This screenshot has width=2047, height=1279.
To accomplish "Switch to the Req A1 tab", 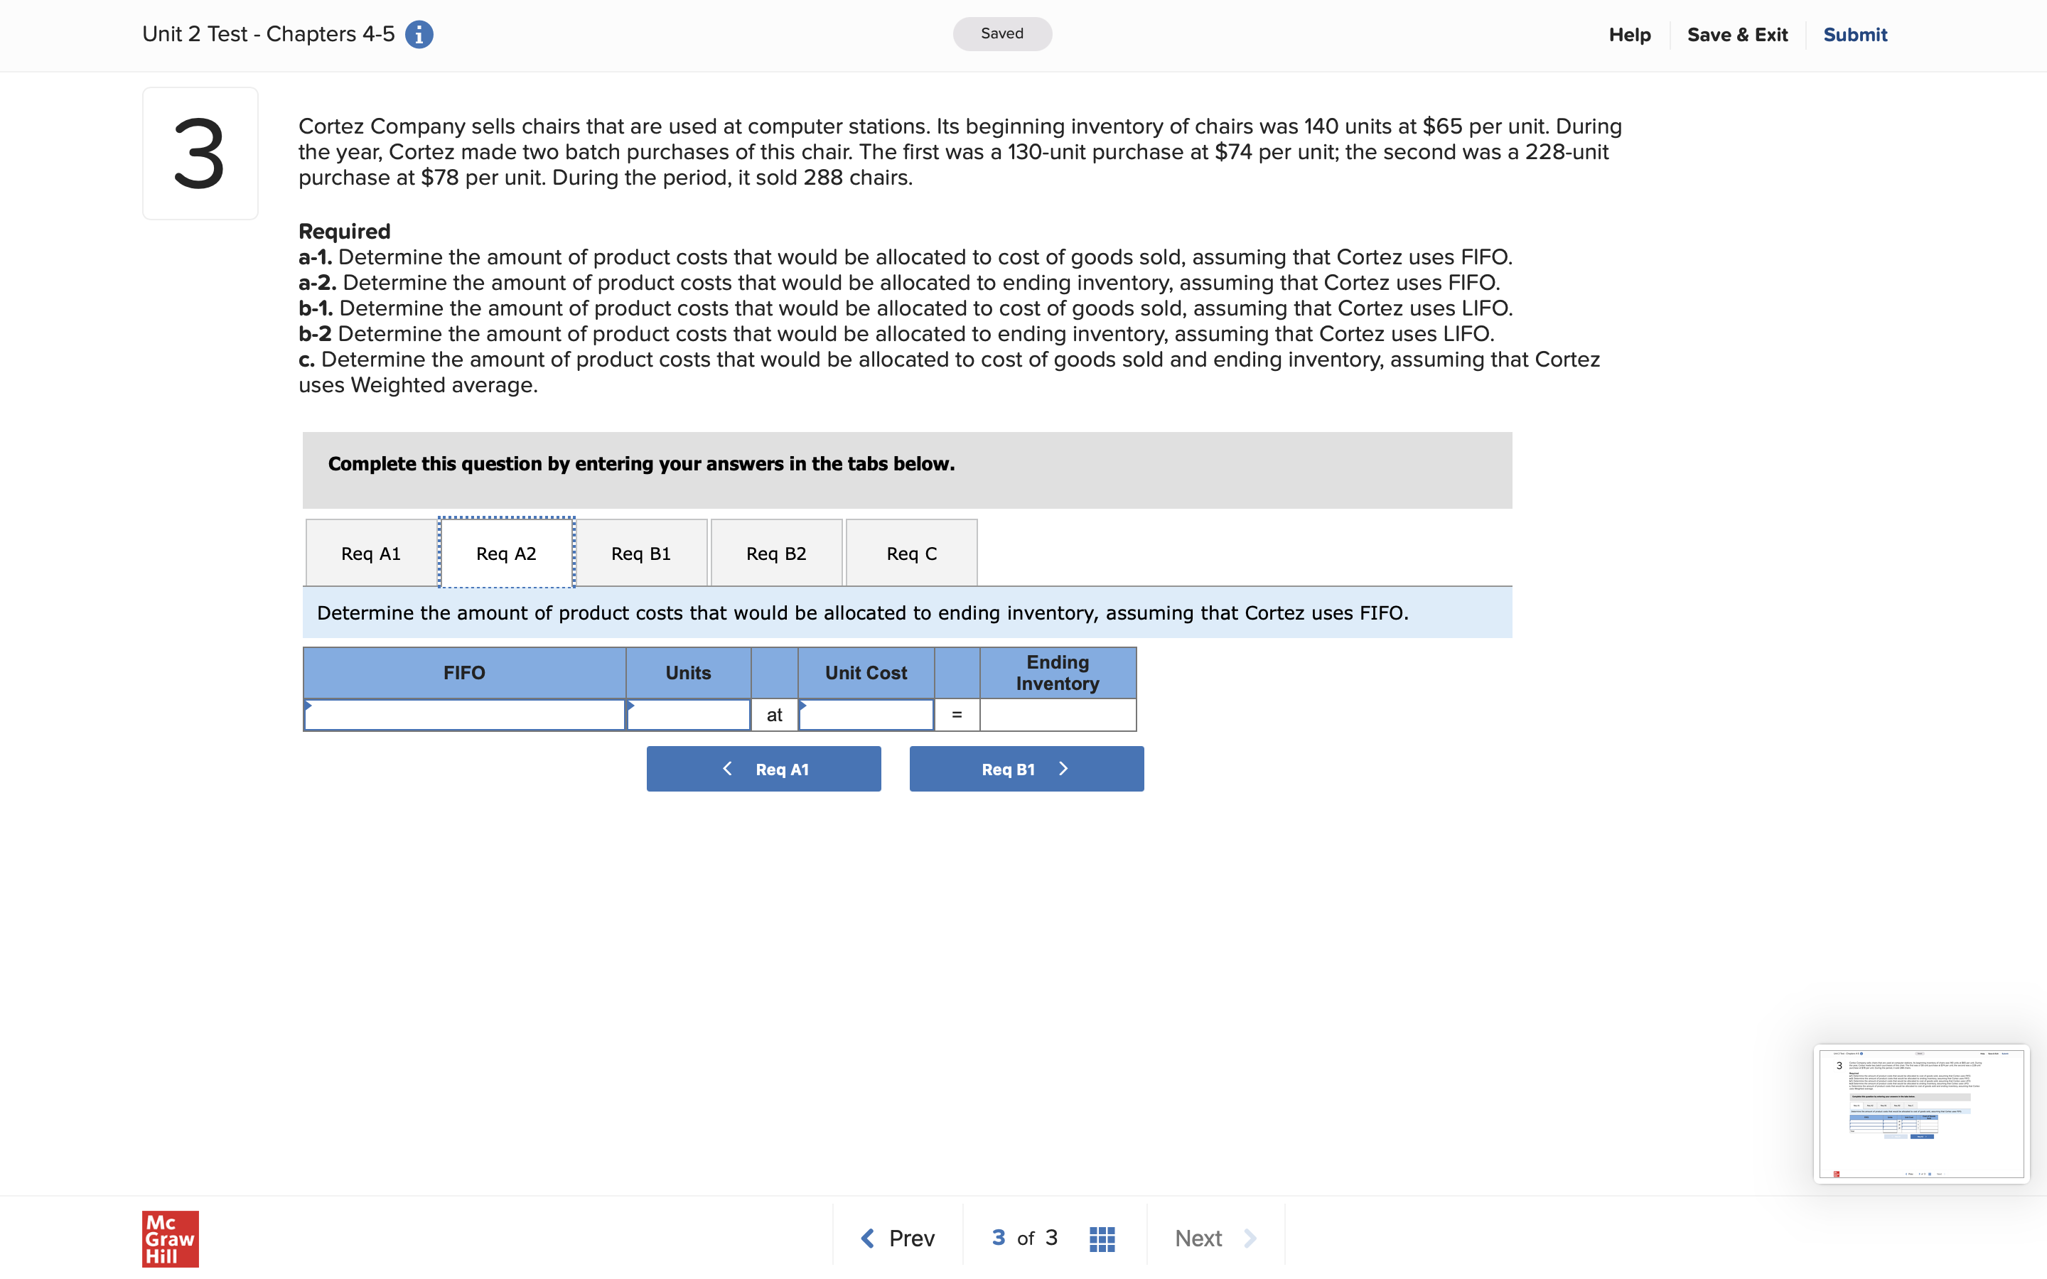I will (370, 554).
